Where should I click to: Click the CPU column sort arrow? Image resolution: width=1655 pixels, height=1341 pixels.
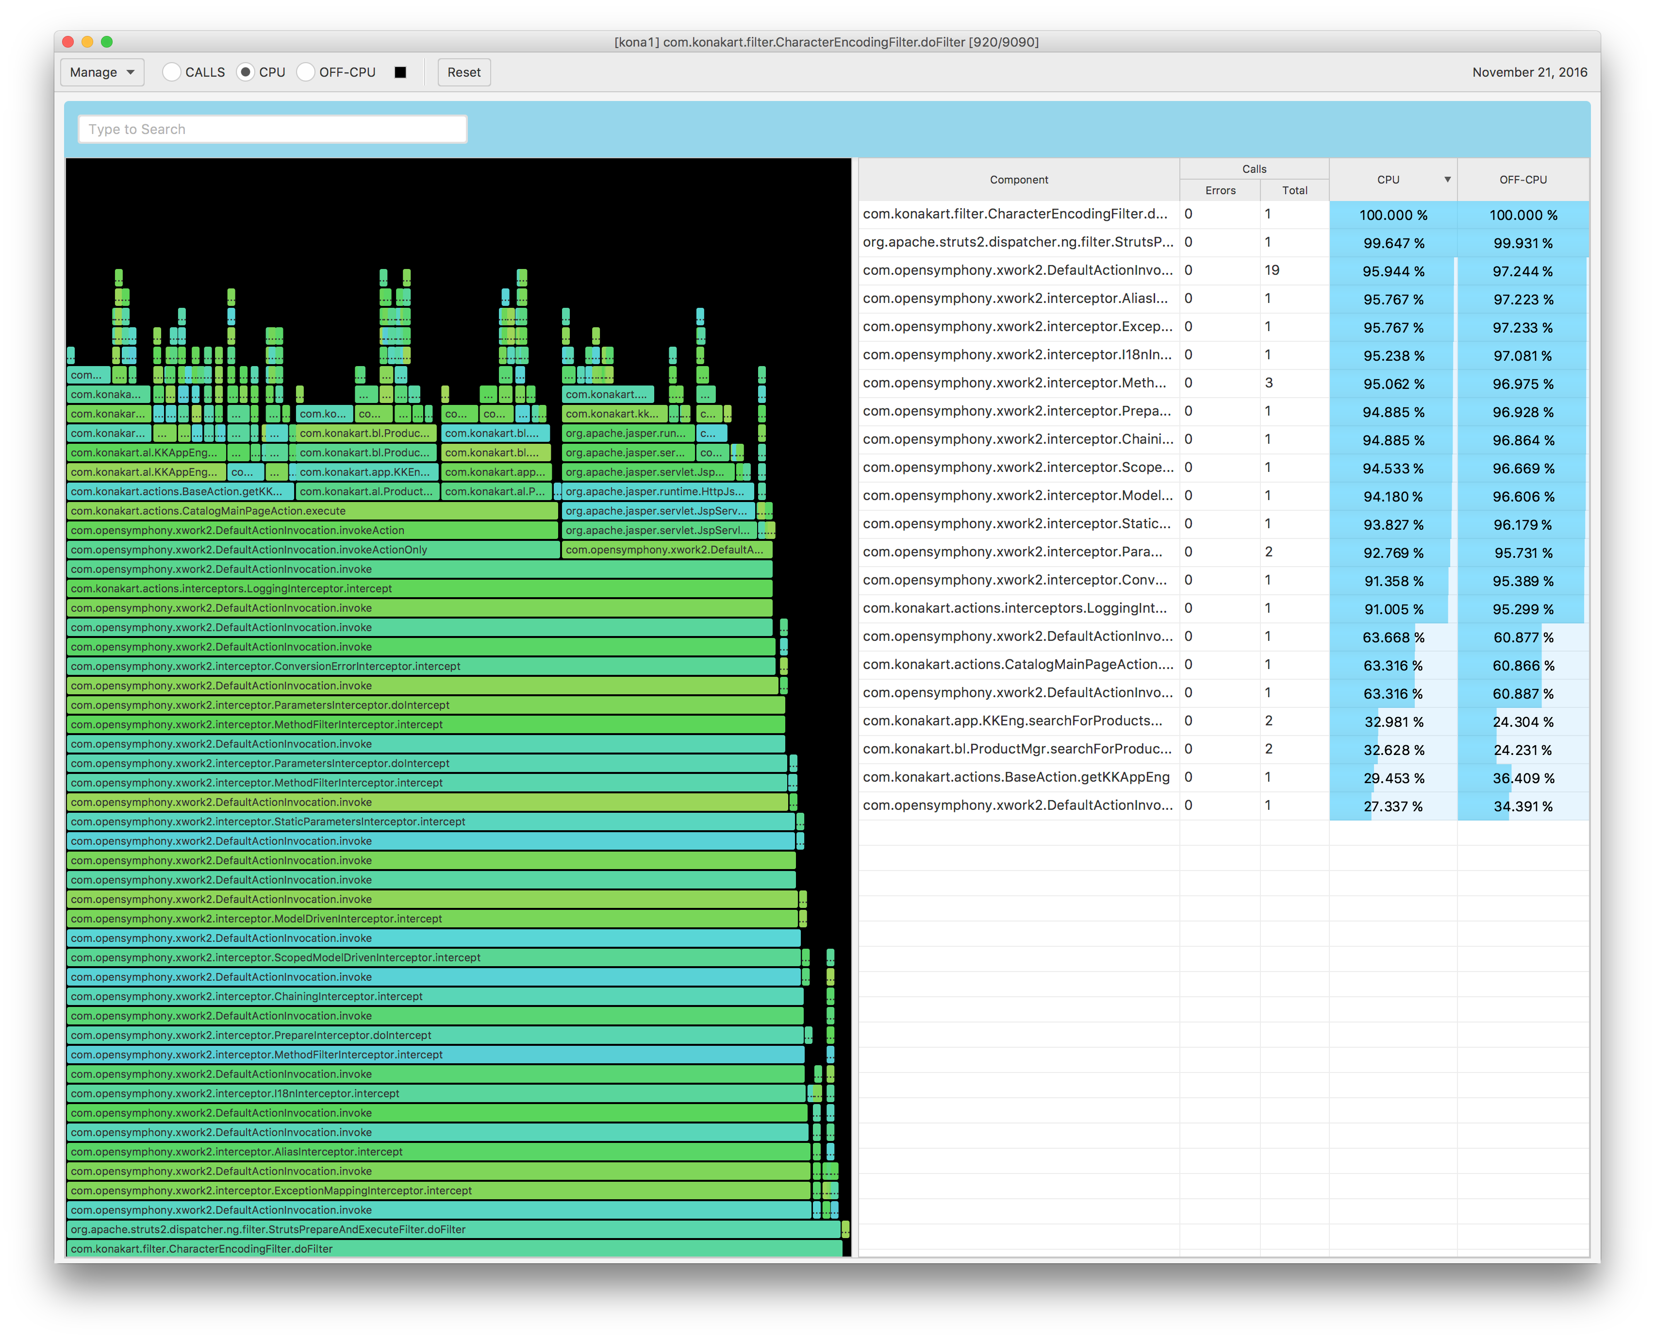1447,179
